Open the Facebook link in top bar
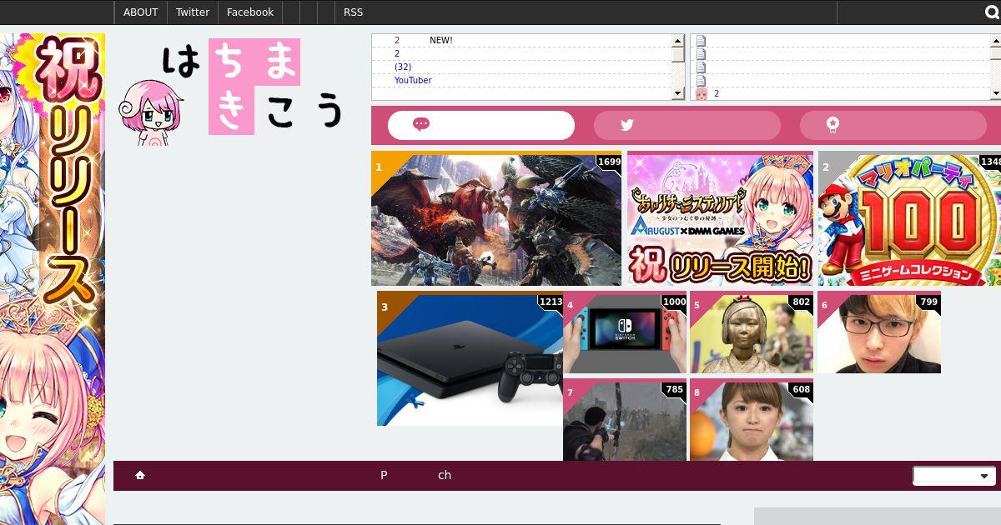 (250, 12)
